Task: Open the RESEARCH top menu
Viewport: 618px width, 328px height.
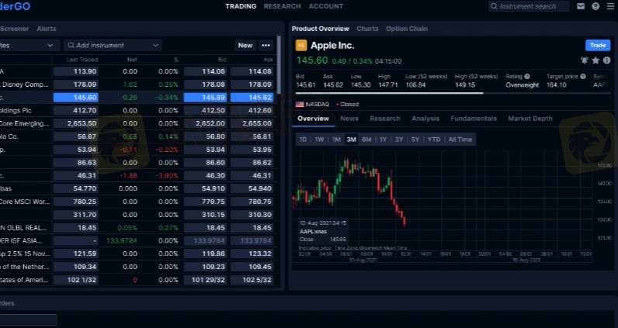Action: [282, 6]
